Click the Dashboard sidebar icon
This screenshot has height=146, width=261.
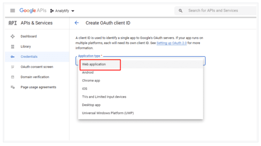click(13, 36)
